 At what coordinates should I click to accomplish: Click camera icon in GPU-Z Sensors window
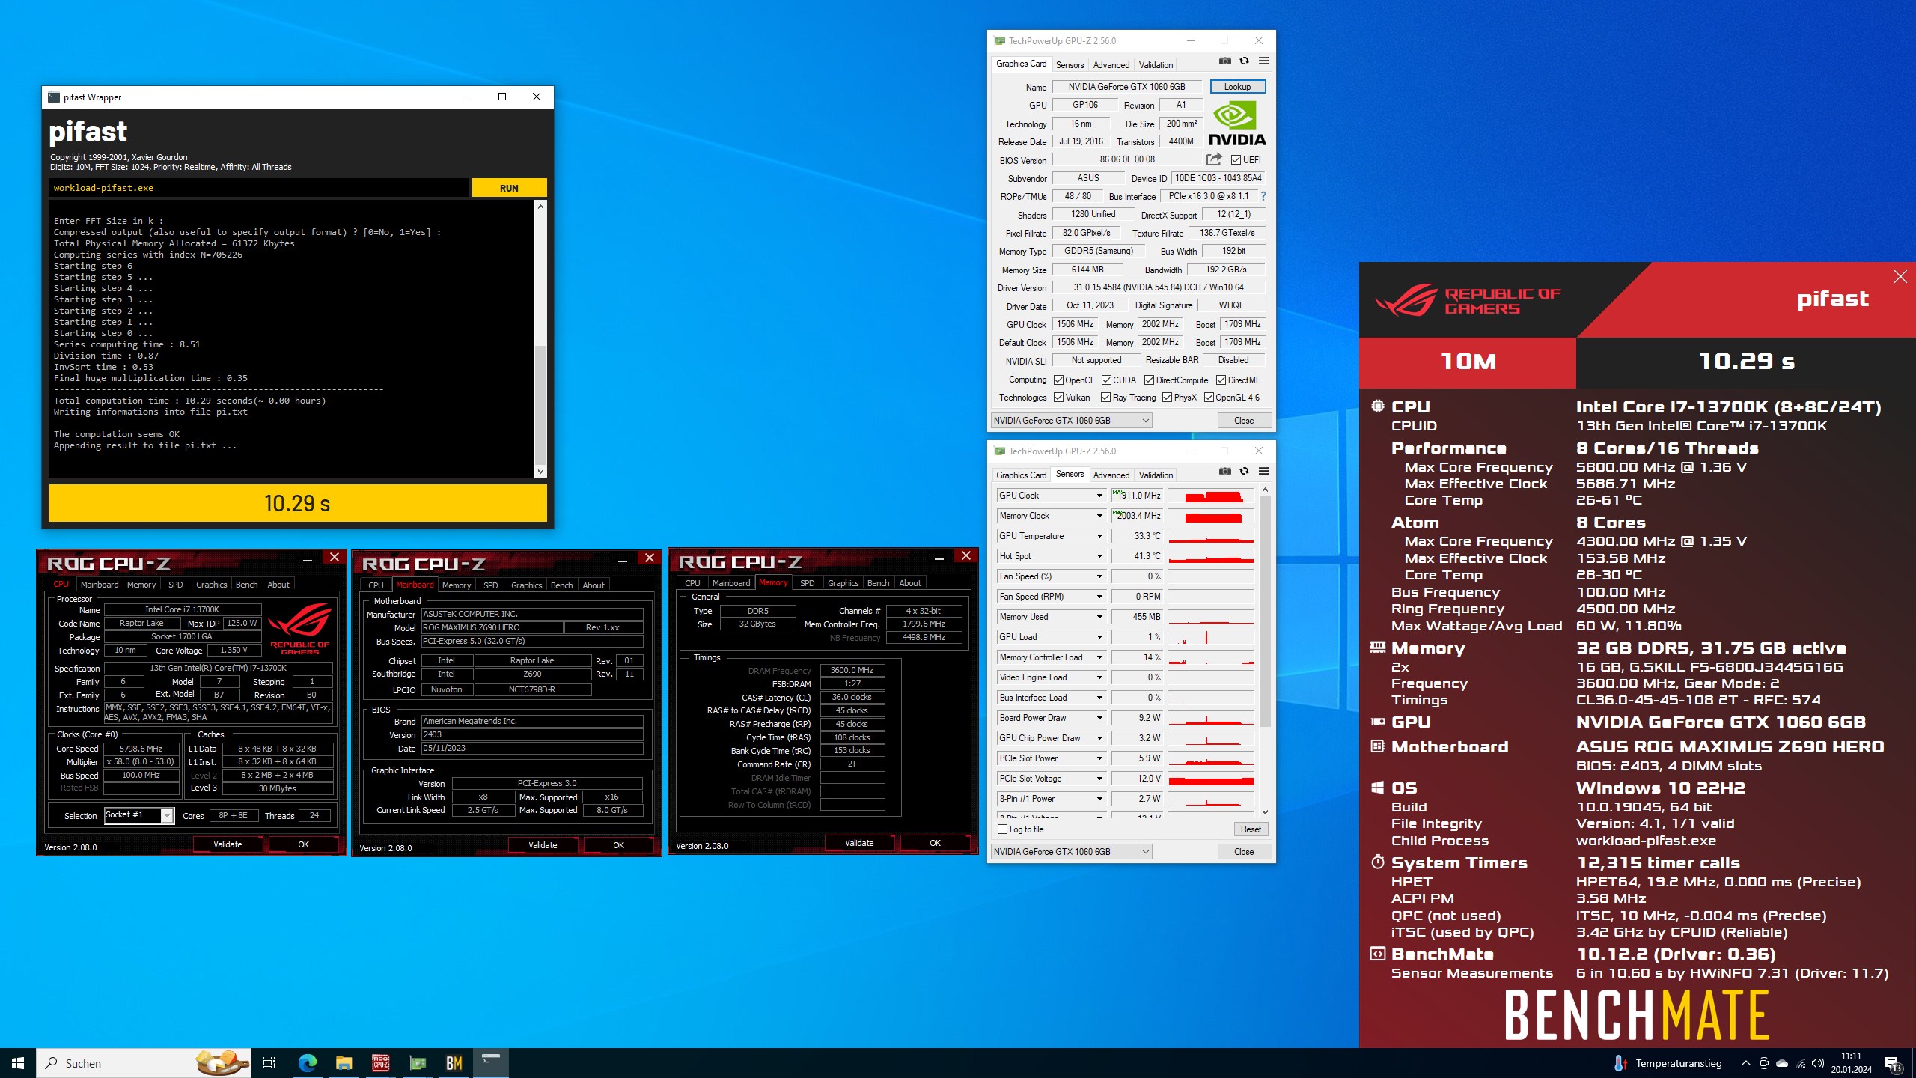1224,471
